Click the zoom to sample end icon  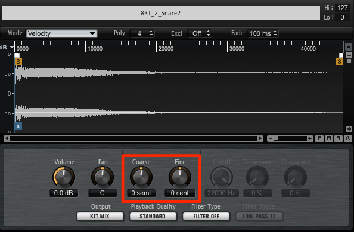click(338, 138)
